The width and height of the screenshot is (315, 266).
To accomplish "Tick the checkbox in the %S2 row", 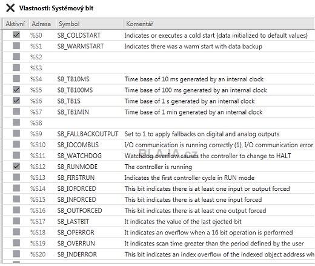I will [x=16, y=56].
